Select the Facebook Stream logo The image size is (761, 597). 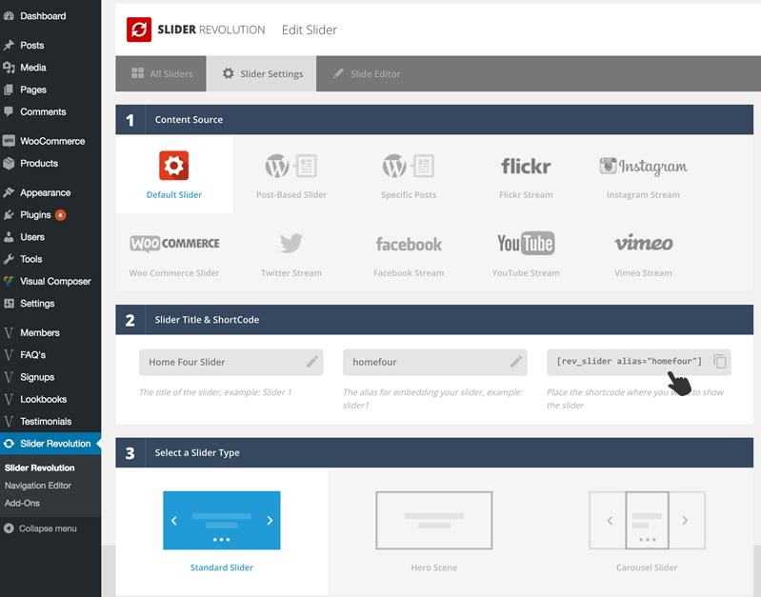[409, 244]
